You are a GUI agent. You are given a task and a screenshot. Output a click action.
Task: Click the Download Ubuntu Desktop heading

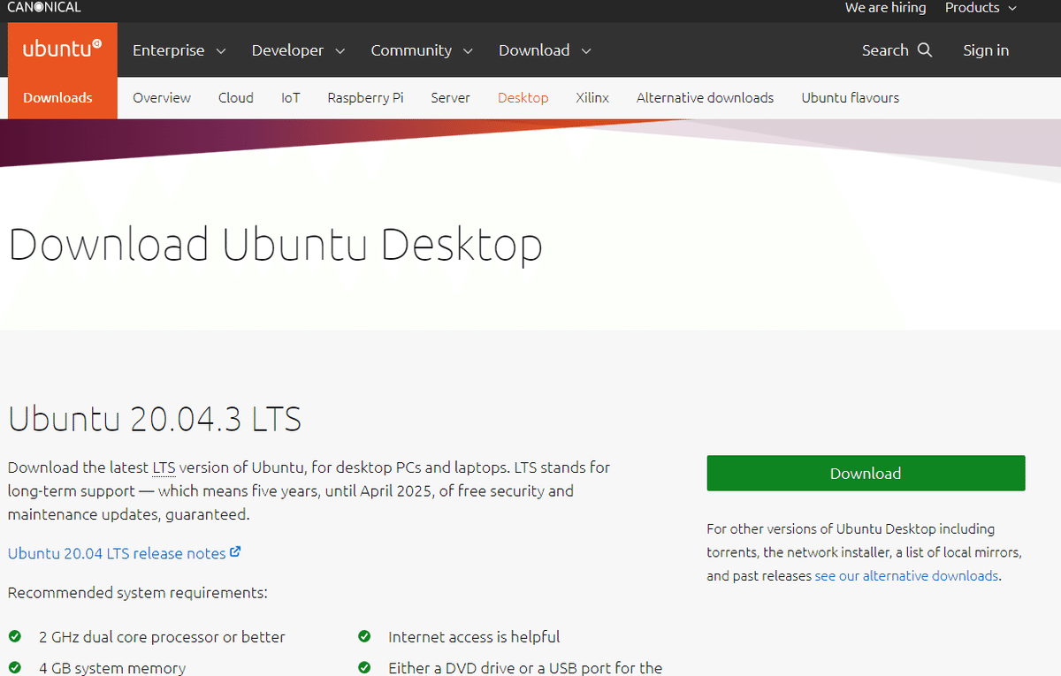(x=275, y=245)
